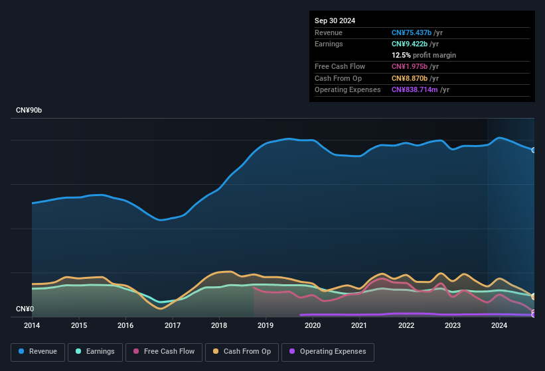
Task: Toggle the Earnings legend button
Action: [x=95, y=352]
